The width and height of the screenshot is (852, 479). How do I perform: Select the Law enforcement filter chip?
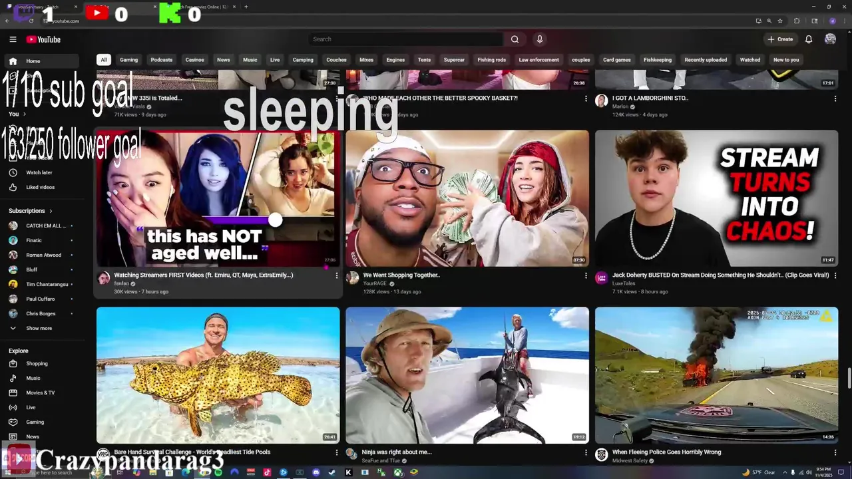tap(539, 60)
